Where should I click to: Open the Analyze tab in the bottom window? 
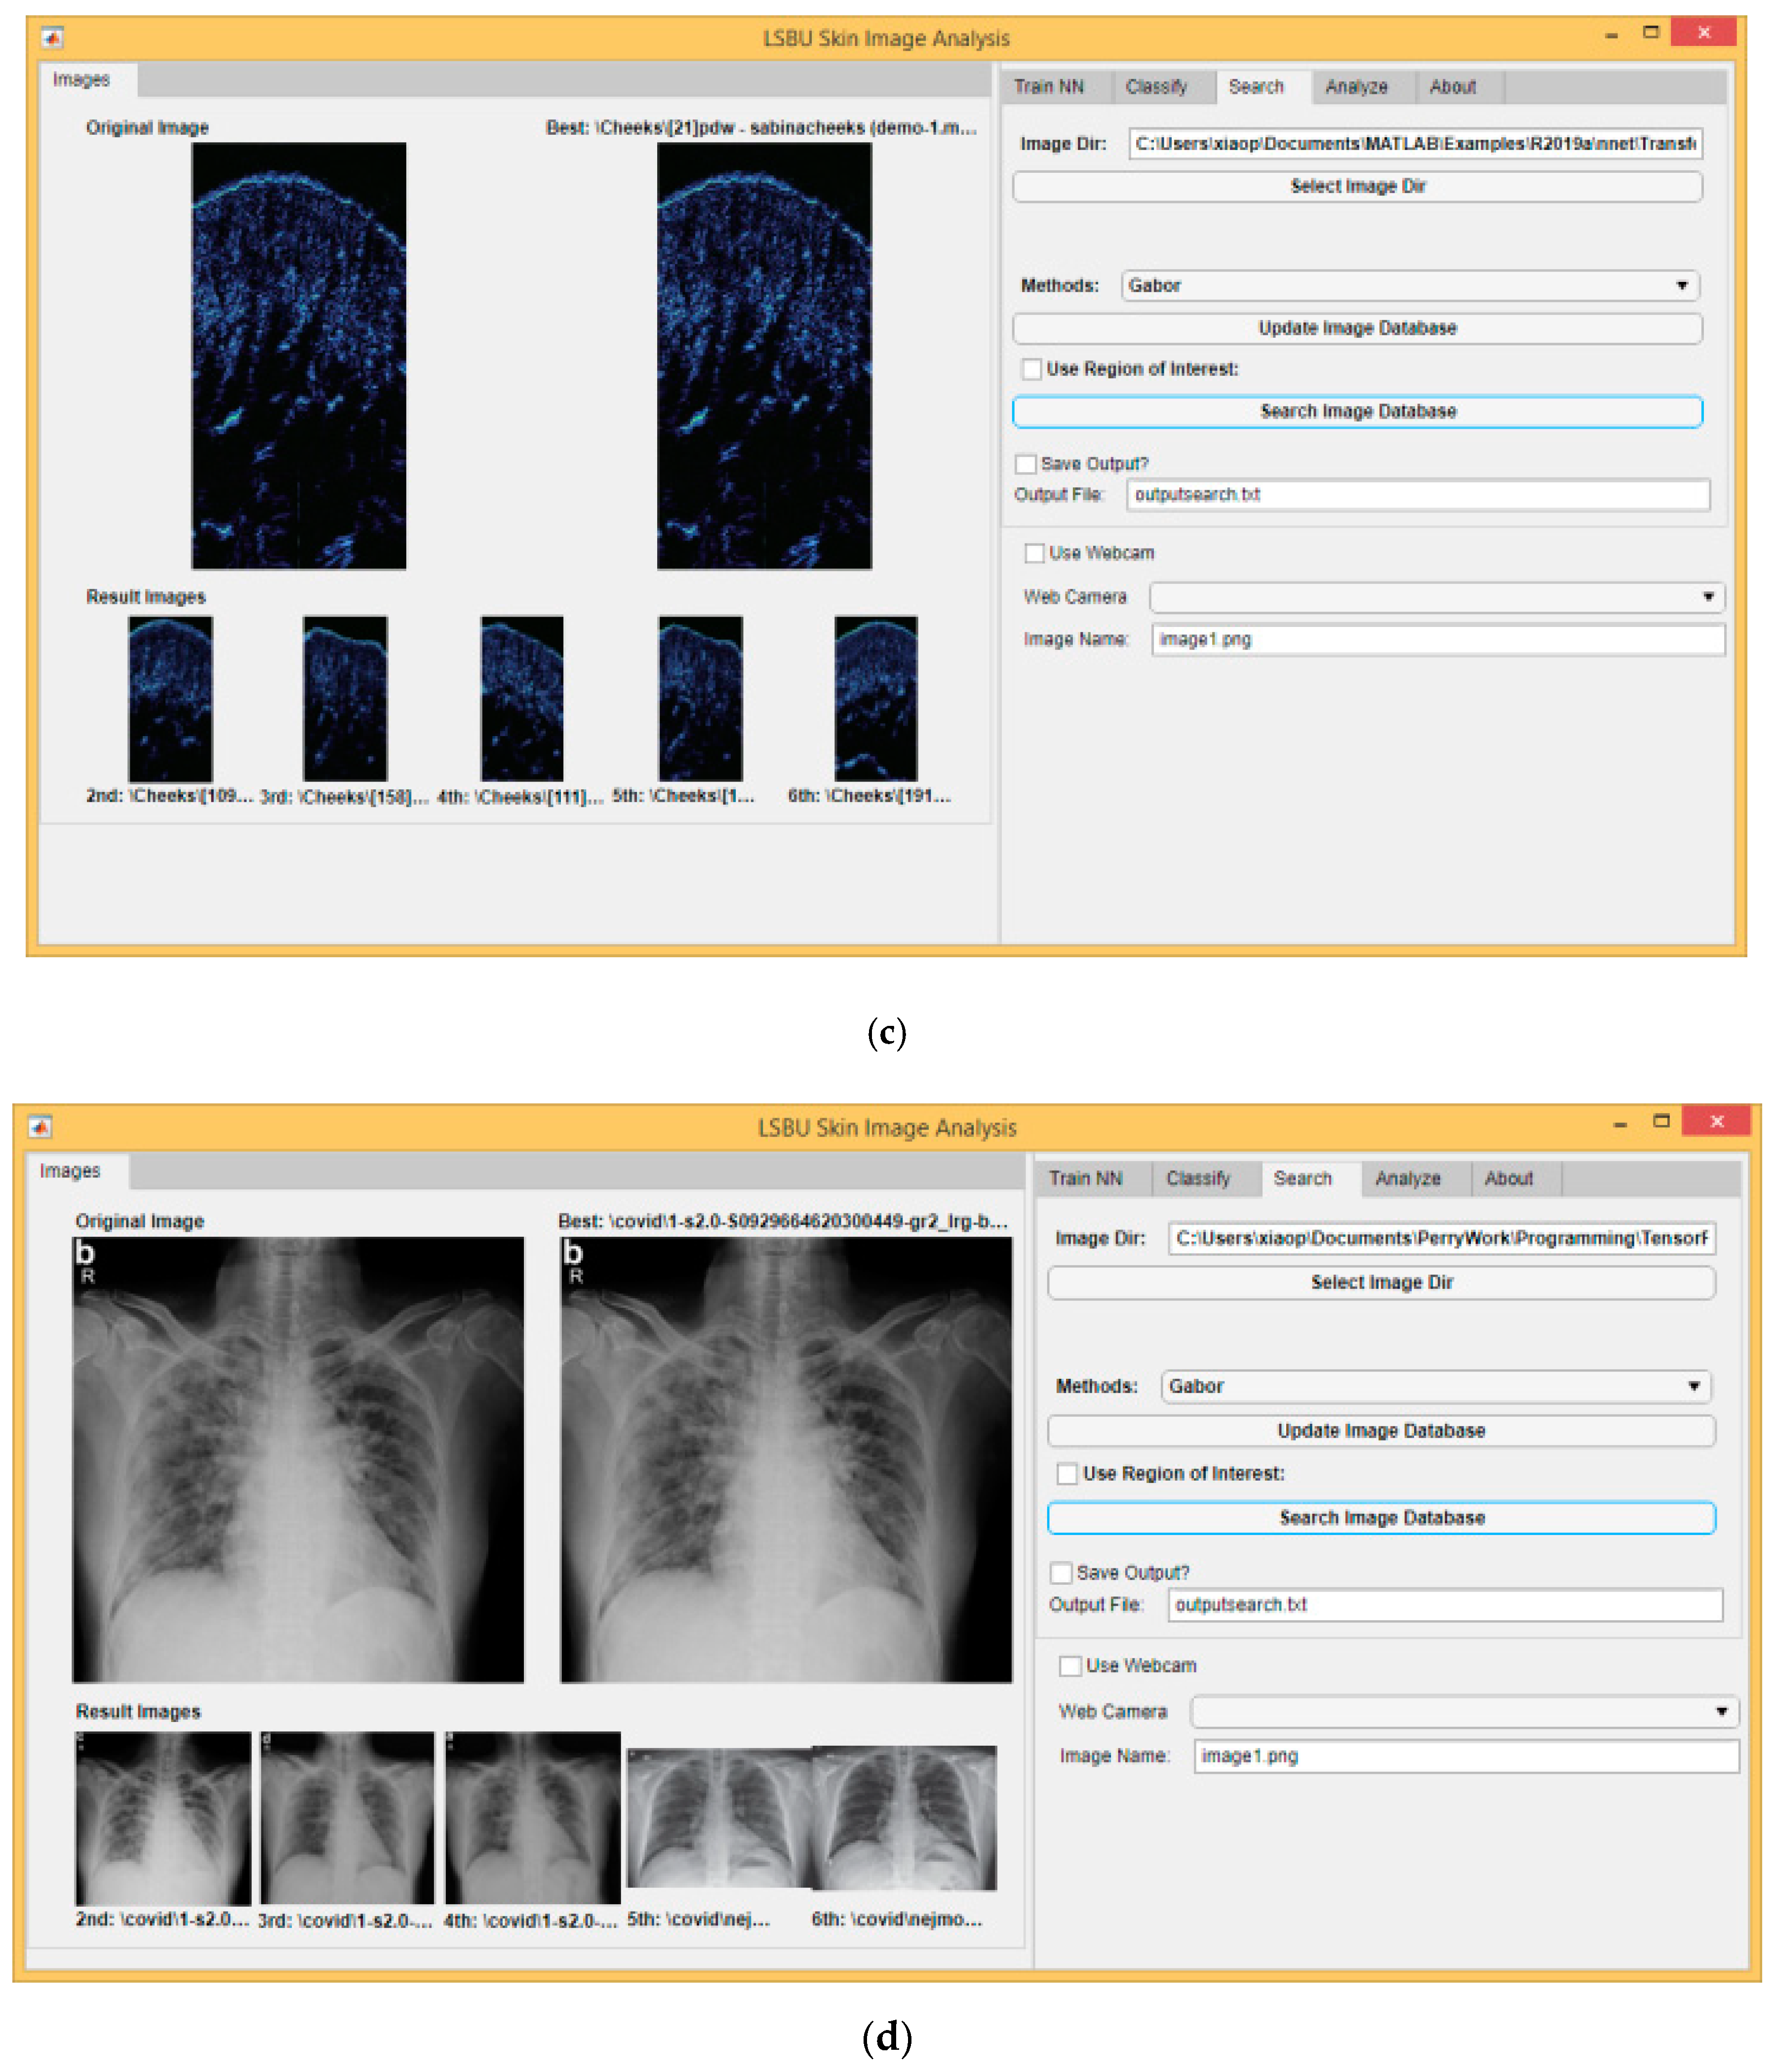(1407, 1178)
